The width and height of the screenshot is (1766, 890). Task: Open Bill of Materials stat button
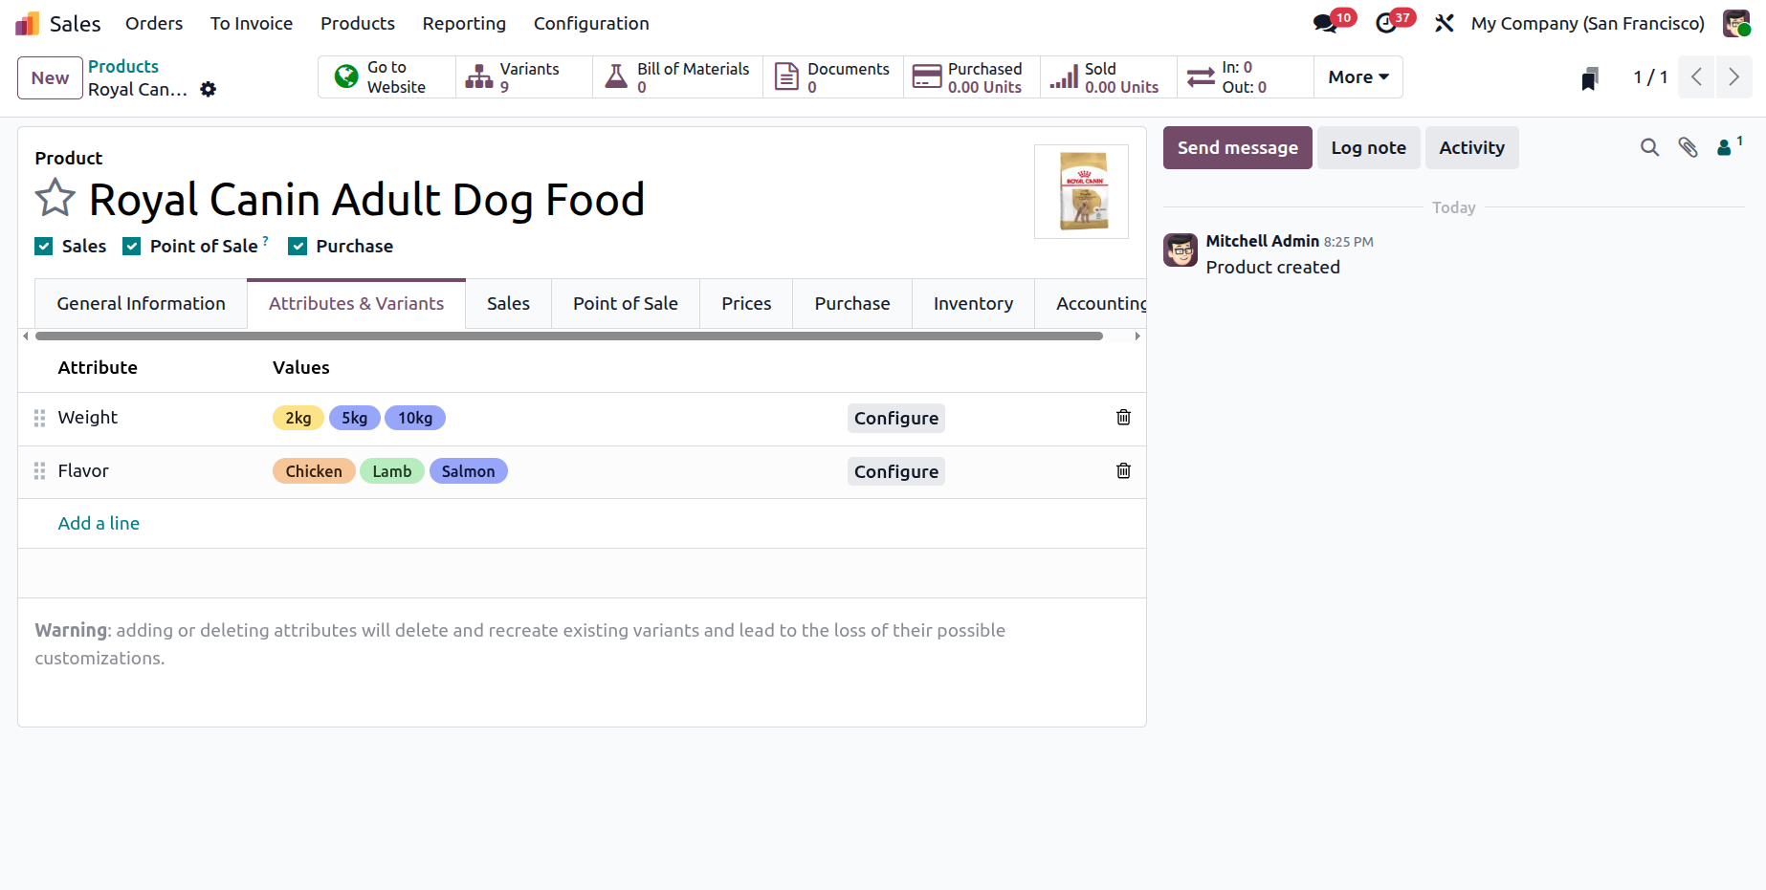677,77
